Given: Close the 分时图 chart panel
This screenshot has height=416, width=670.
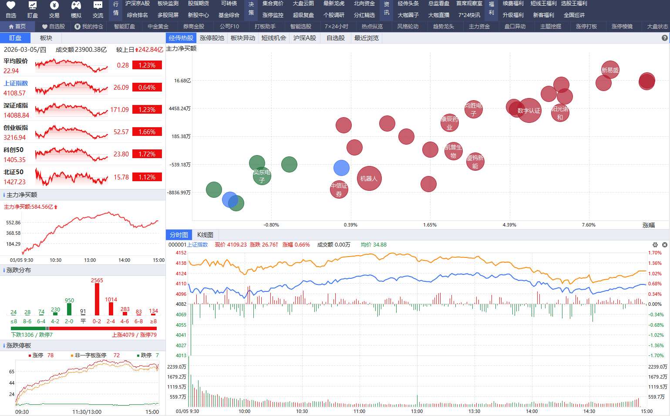Looking at the screenshot, I should (x=664, y=245).
